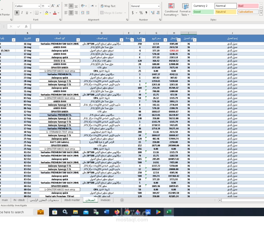Image resolution: width=264 pixels, height=227 pixels.
Task: Open filter dropdown for سعر البيع column
Action: tap(165, 40)
